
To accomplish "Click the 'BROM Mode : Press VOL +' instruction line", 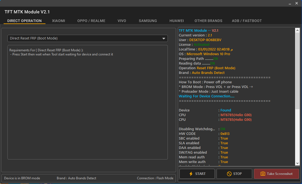I will click(216, 87).
